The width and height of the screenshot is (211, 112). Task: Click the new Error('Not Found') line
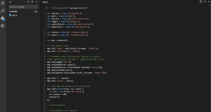[x=67, y=92]
